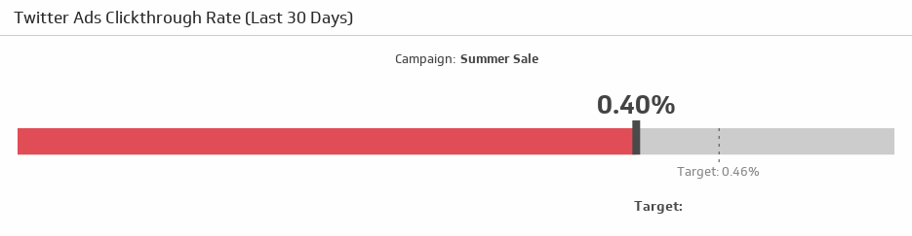
Task: Click the word "Twitter" in the widget title
Action: [41, 18]
